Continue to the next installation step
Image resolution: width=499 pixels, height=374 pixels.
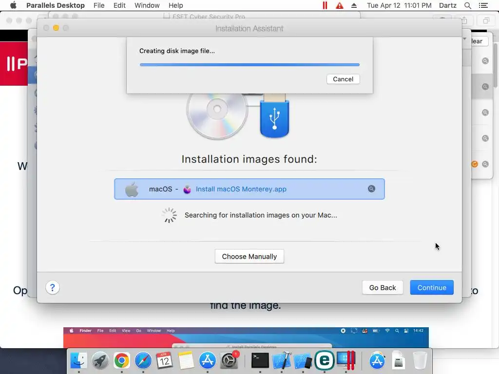point(432,287)
